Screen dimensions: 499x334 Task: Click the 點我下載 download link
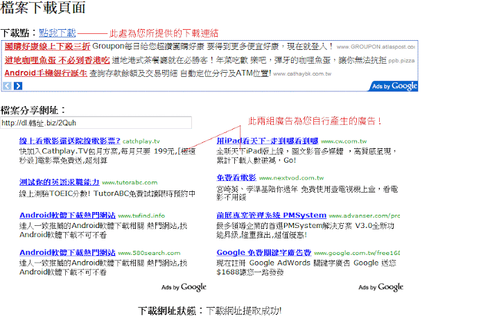pyautogui.click(x=58, y=33)
